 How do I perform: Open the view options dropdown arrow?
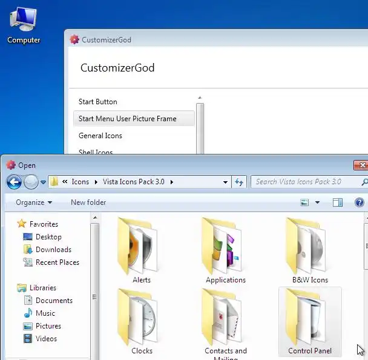(x=317, y=202)
